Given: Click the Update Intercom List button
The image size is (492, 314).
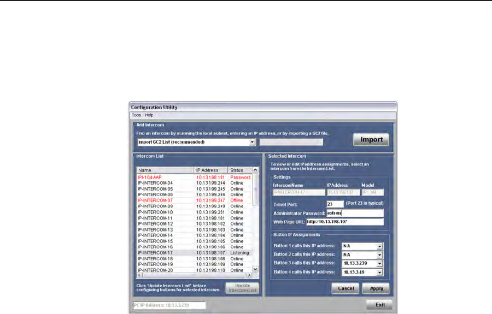Looking at the screenshot, I should (242, 288).
